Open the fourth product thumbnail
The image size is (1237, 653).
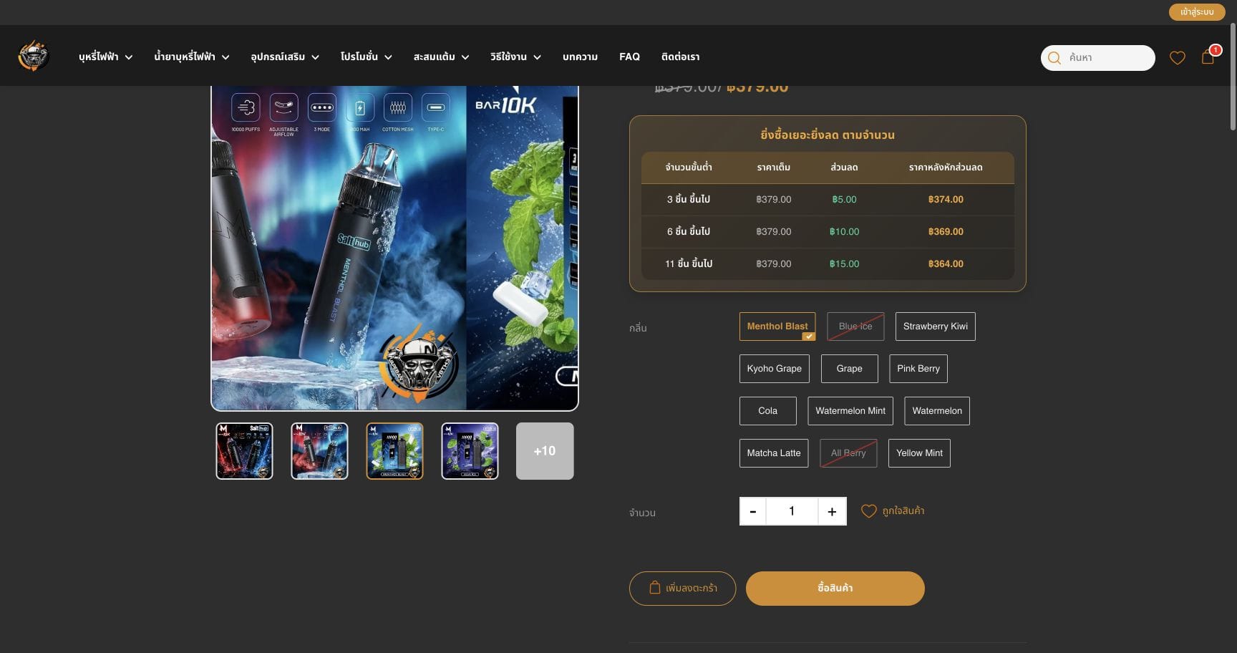470,451
